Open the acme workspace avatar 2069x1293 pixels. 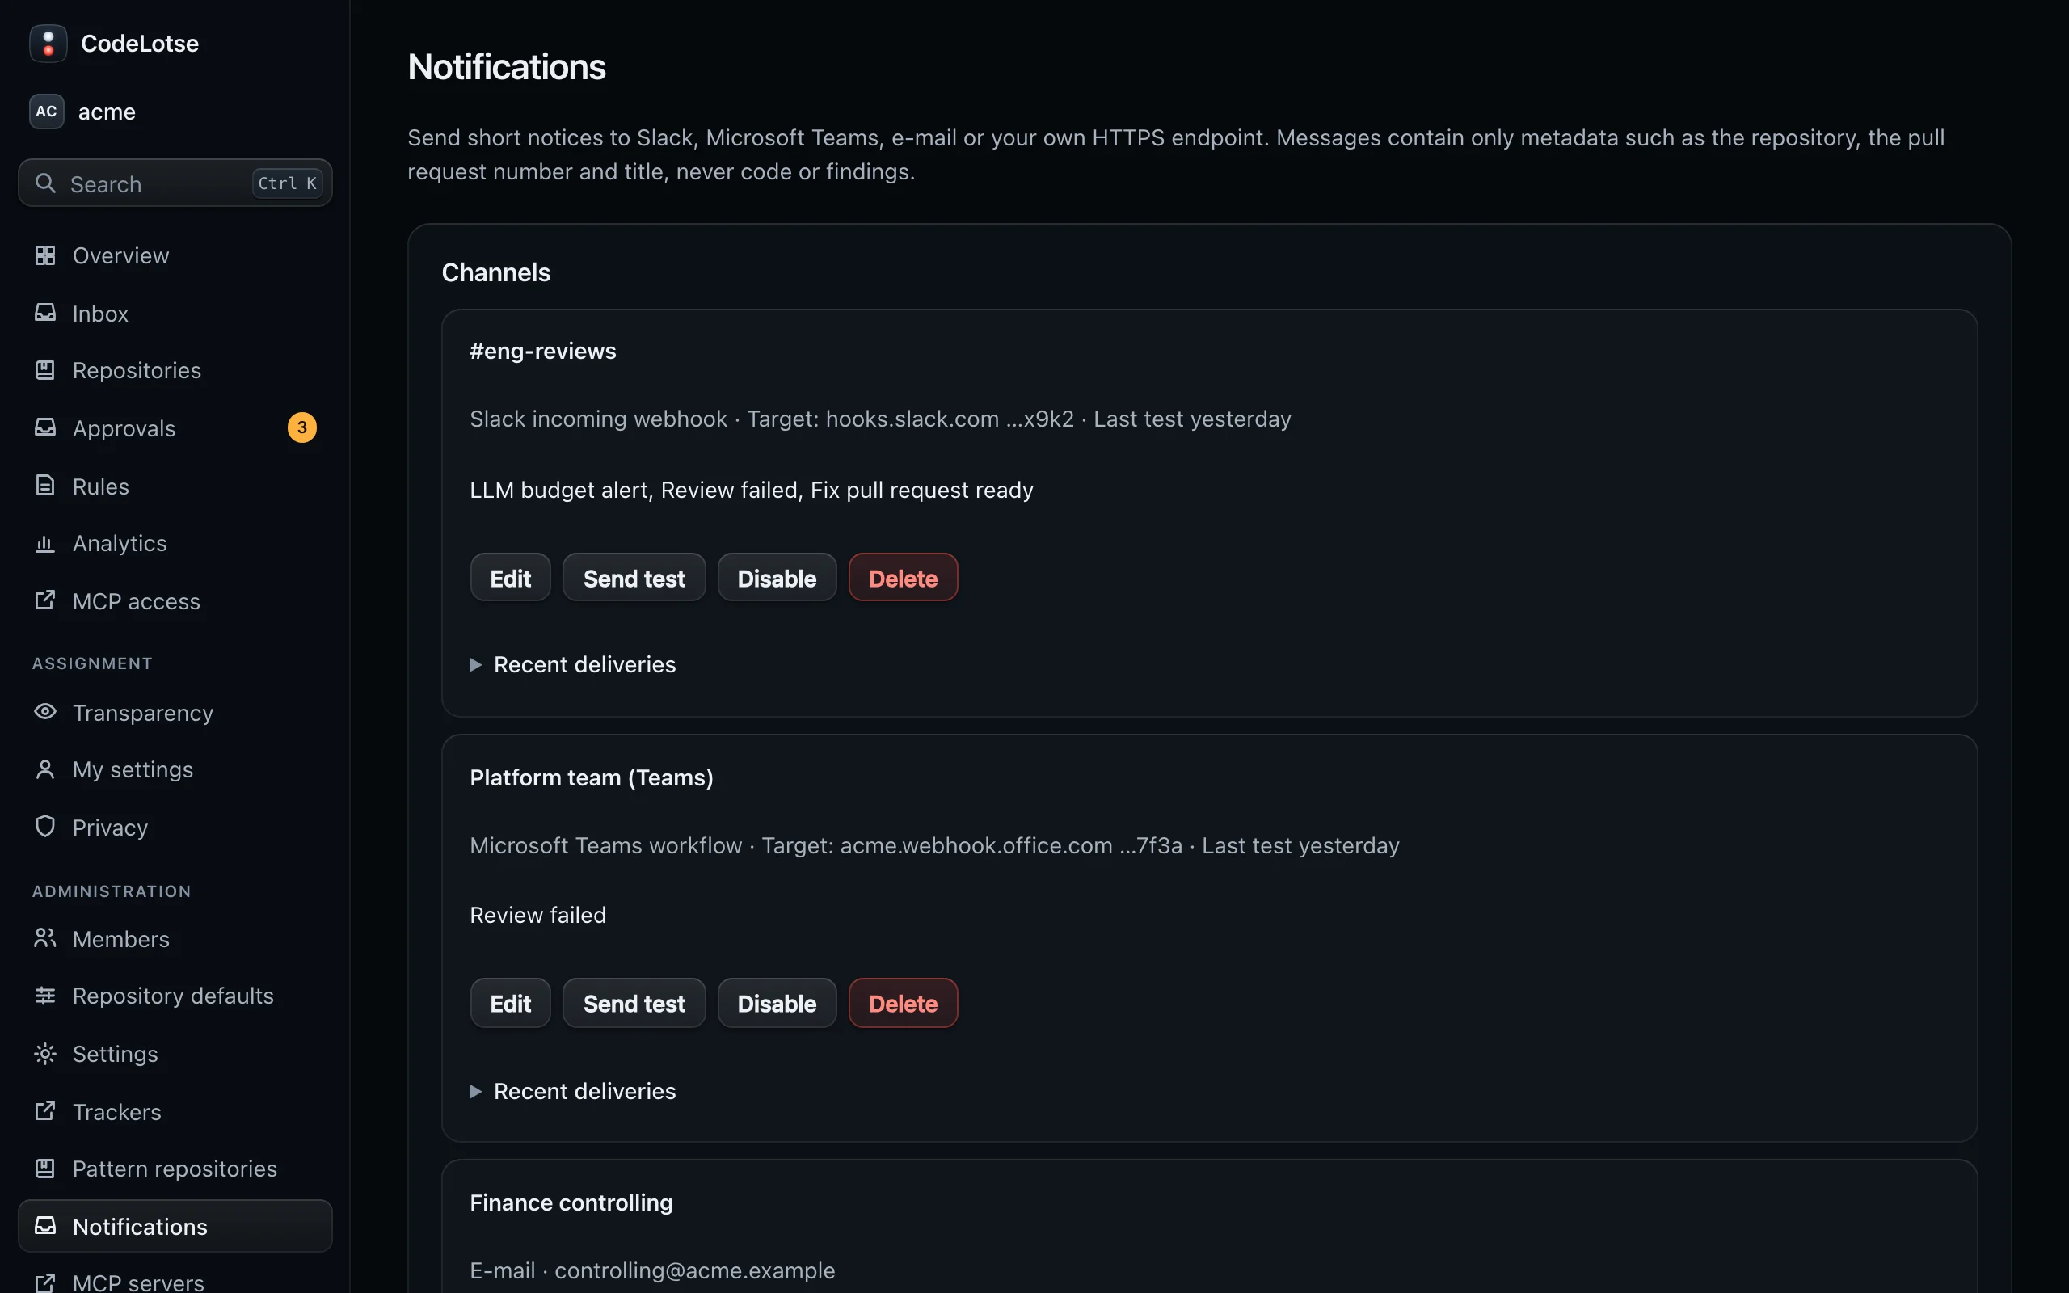pyautogui.click(x=46, y=112)
